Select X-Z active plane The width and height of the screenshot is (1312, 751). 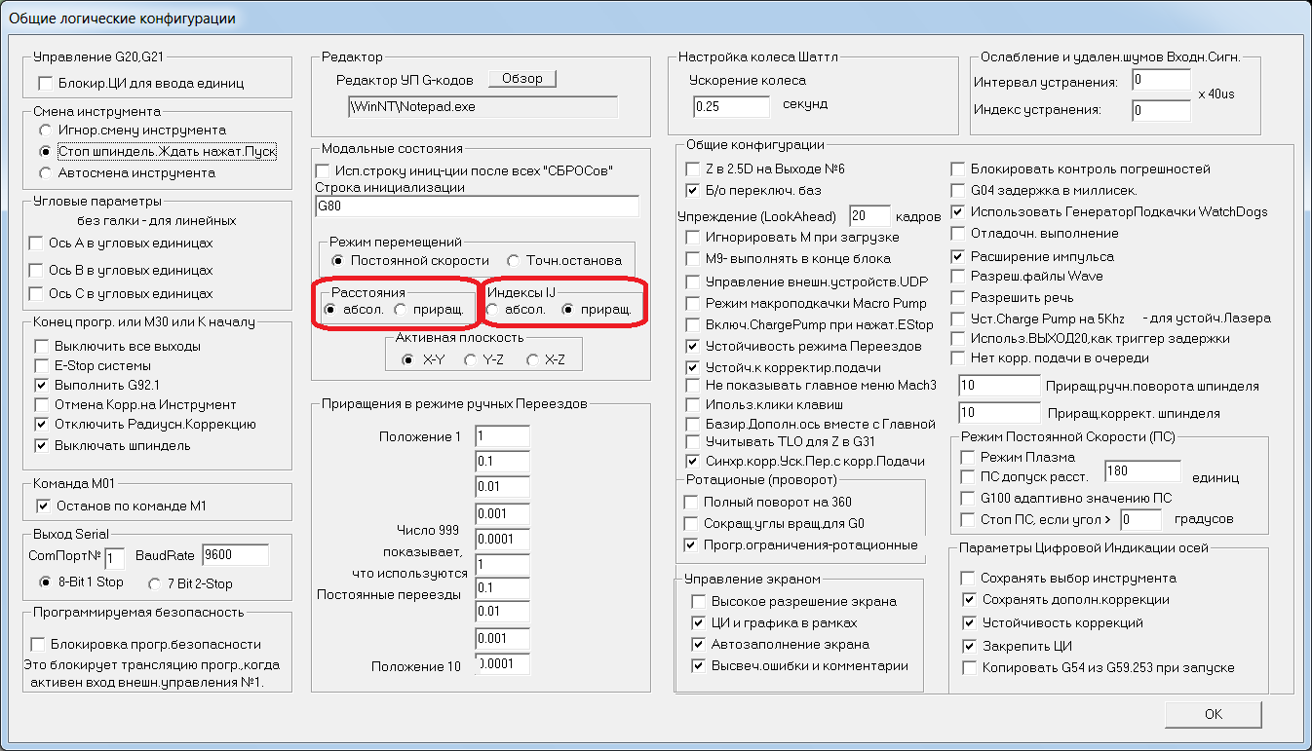(x=531, y=360)
